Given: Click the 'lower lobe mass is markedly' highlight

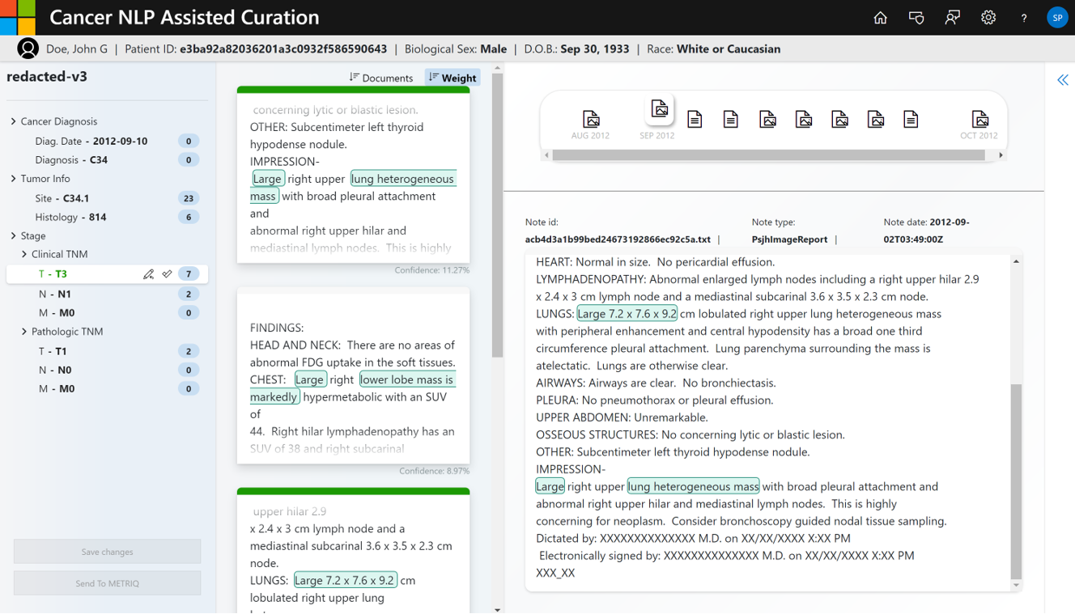Looking at the screenshot, I should [x=353, y=388].
